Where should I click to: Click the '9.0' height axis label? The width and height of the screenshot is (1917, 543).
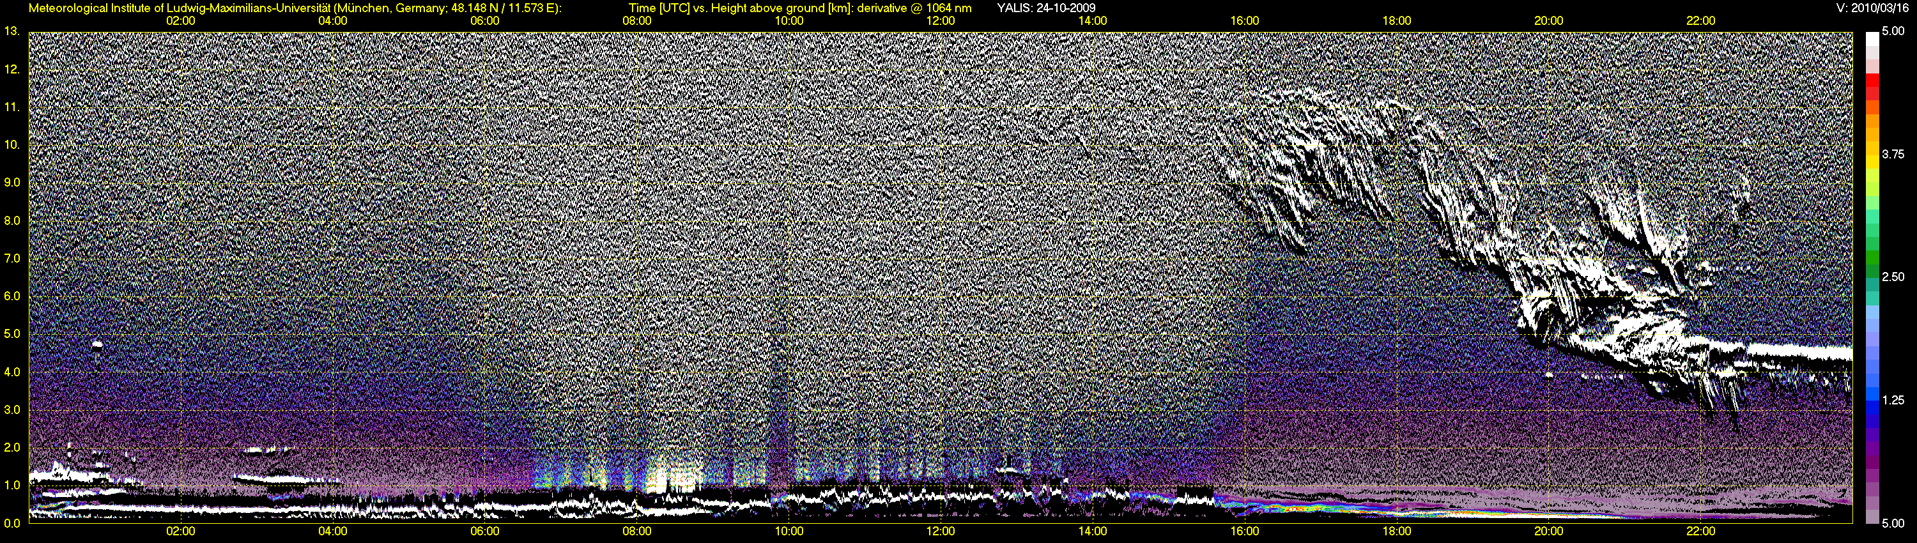11,182
